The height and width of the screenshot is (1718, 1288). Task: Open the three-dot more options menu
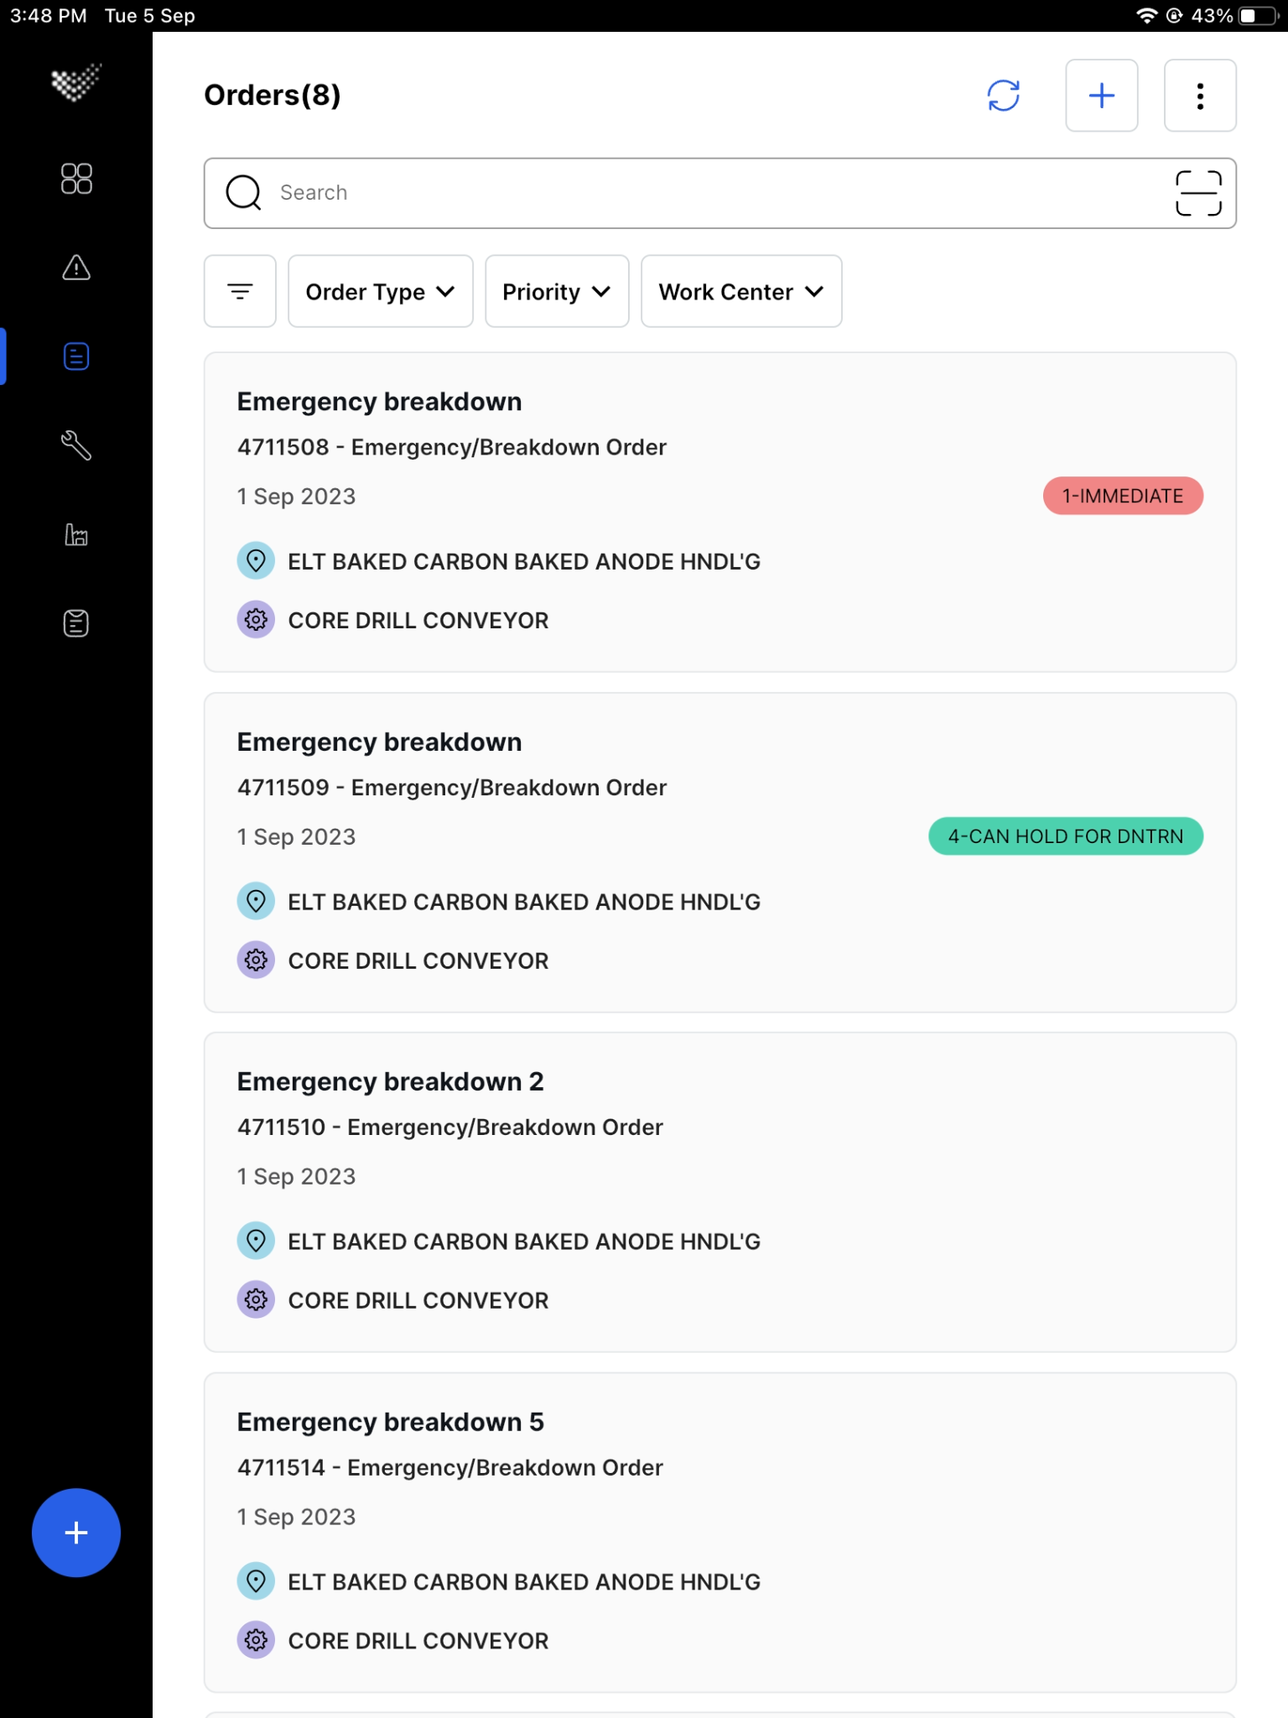point(1200,96)
